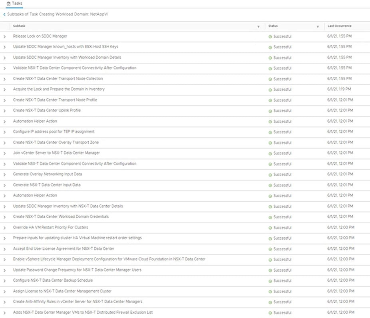Expand Configure NSX-T Data Center Backup Schedule row
The image size is (370, 318).
[4, 281]
